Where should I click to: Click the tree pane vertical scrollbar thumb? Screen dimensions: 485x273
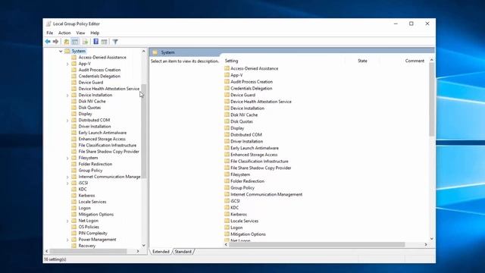click(x=143, y=131)
